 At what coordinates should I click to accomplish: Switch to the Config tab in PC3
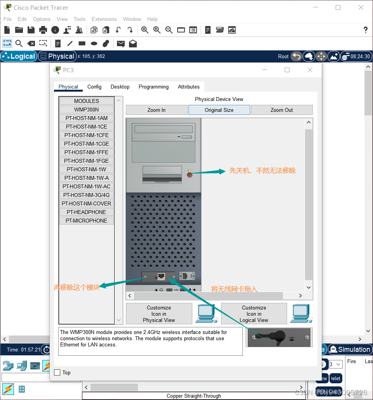pyautogui.click(x=94, y=87)
